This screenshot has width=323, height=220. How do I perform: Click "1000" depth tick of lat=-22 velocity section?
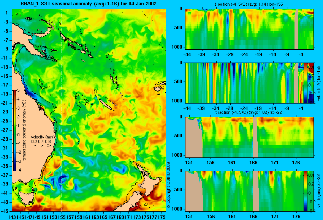pyautogui.click(x=177, y=209)
